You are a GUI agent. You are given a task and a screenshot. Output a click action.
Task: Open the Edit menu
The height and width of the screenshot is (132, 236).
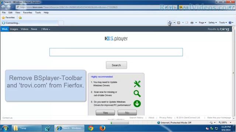click(10, 12)
